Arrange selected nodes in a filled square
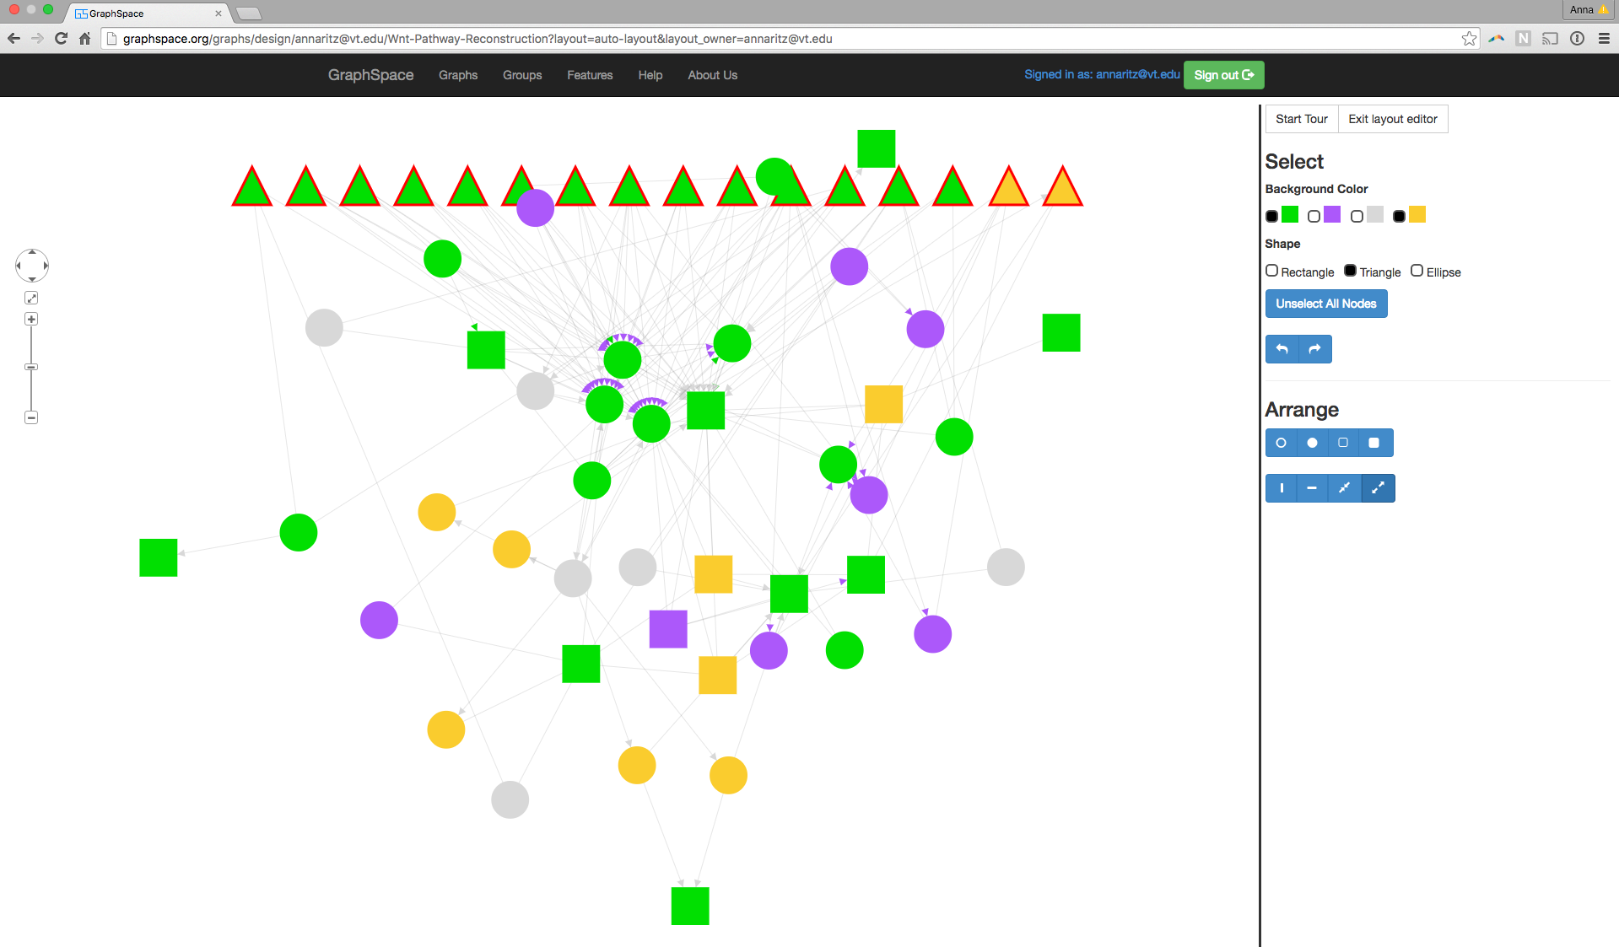1619x947 pixels. tap(1374, 443)
